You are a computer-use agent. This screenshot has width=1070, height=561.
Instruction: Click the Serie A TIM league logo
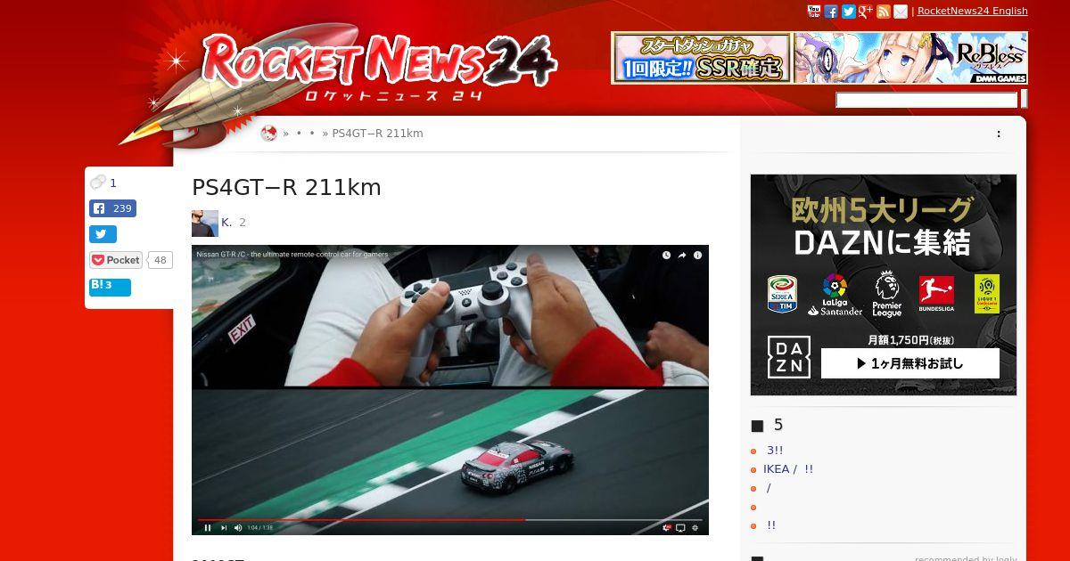782,294
